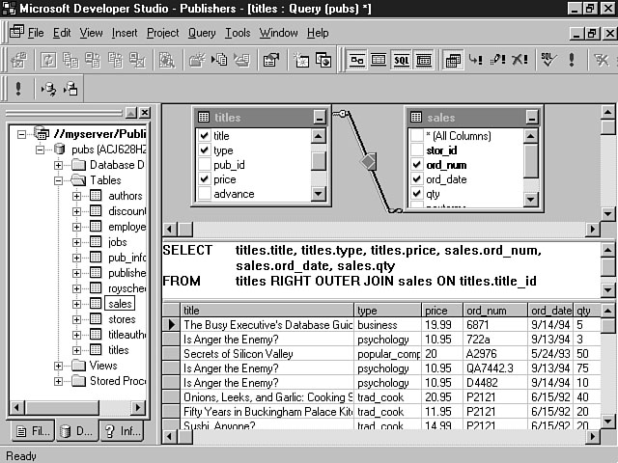Image resolution: width=618 pixels, height=463 pixels.
Task: Toggle the Grid pane toolbar button
Action: click(x=379, y=60)
